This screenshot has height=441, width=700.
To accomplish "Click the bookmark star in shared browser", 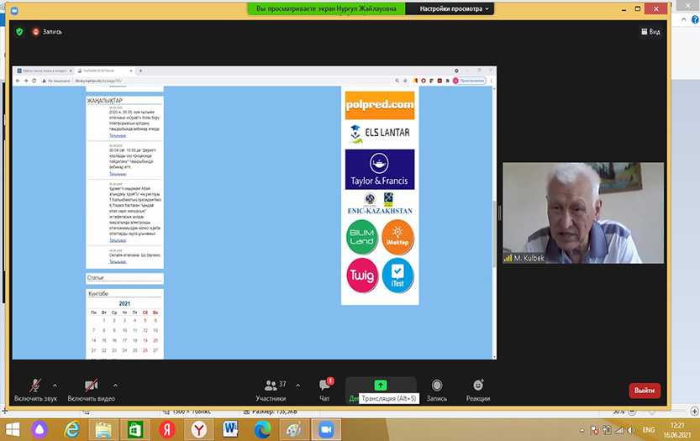I will pos(405,81).
